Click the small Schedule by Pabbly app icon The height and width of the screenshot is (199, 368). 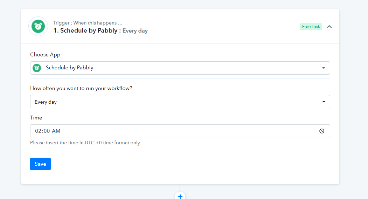coord(37,68)
